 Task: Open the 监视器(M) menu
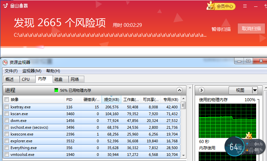pos(32,71)
